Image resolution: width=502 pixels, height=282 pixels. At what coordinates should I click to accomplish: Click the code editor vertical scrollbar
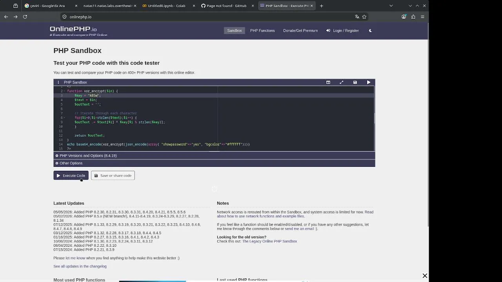[374, 118]
